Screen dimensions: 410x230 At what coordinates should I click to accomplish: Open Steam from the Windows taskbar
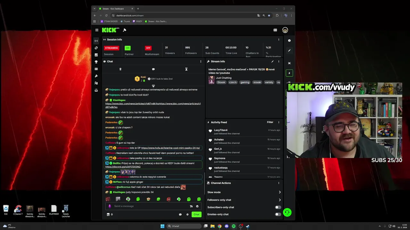[x=248, y=226]
